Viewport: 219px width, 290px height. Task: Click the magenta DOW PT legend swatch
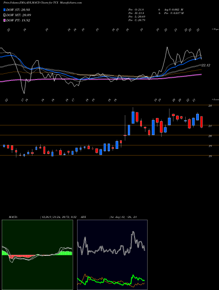point(4,20)
